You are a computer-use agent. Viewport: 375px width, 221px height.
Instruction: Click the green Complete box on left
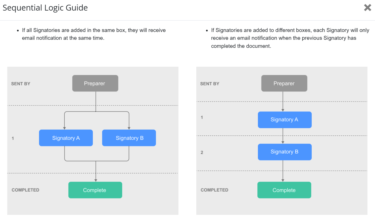tap(95, 190)
